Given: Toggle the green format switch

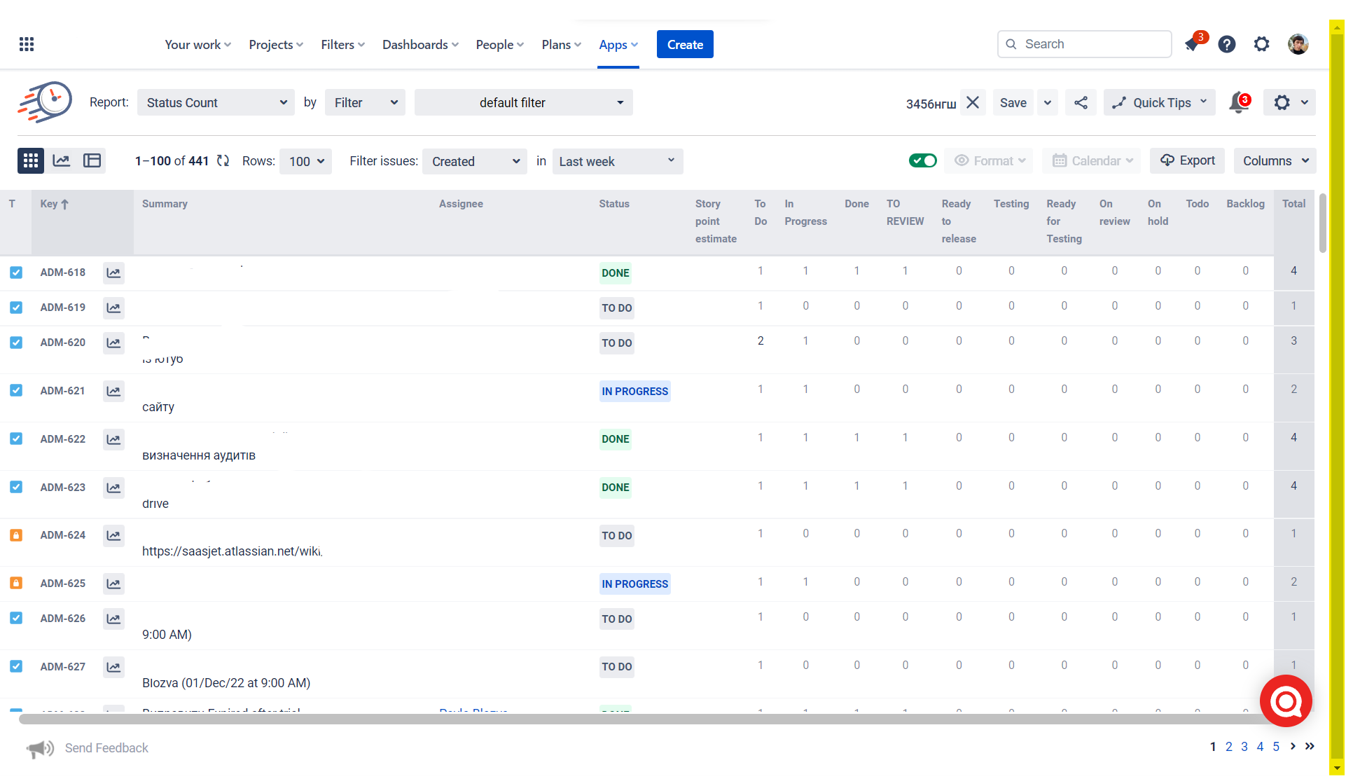Looking at the screenshot, I should pyautogui.click(x=923, y=160).
